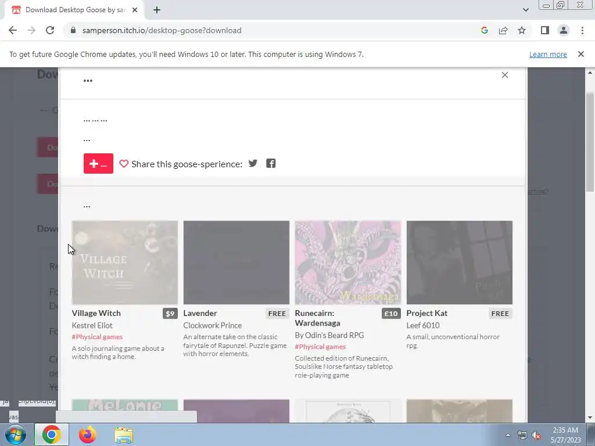Open author Leef 6010's page
Viewport: 595px width, 446px height.
(x=423, y=325)
